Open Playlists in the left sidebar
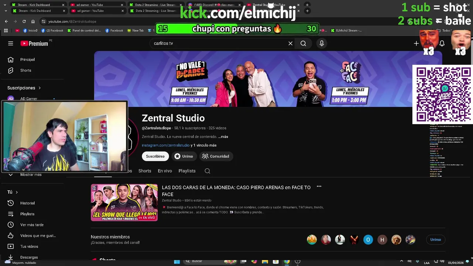The height and width of the screenshot is (266, 473). pyautogui.click(x=27, y=214)
